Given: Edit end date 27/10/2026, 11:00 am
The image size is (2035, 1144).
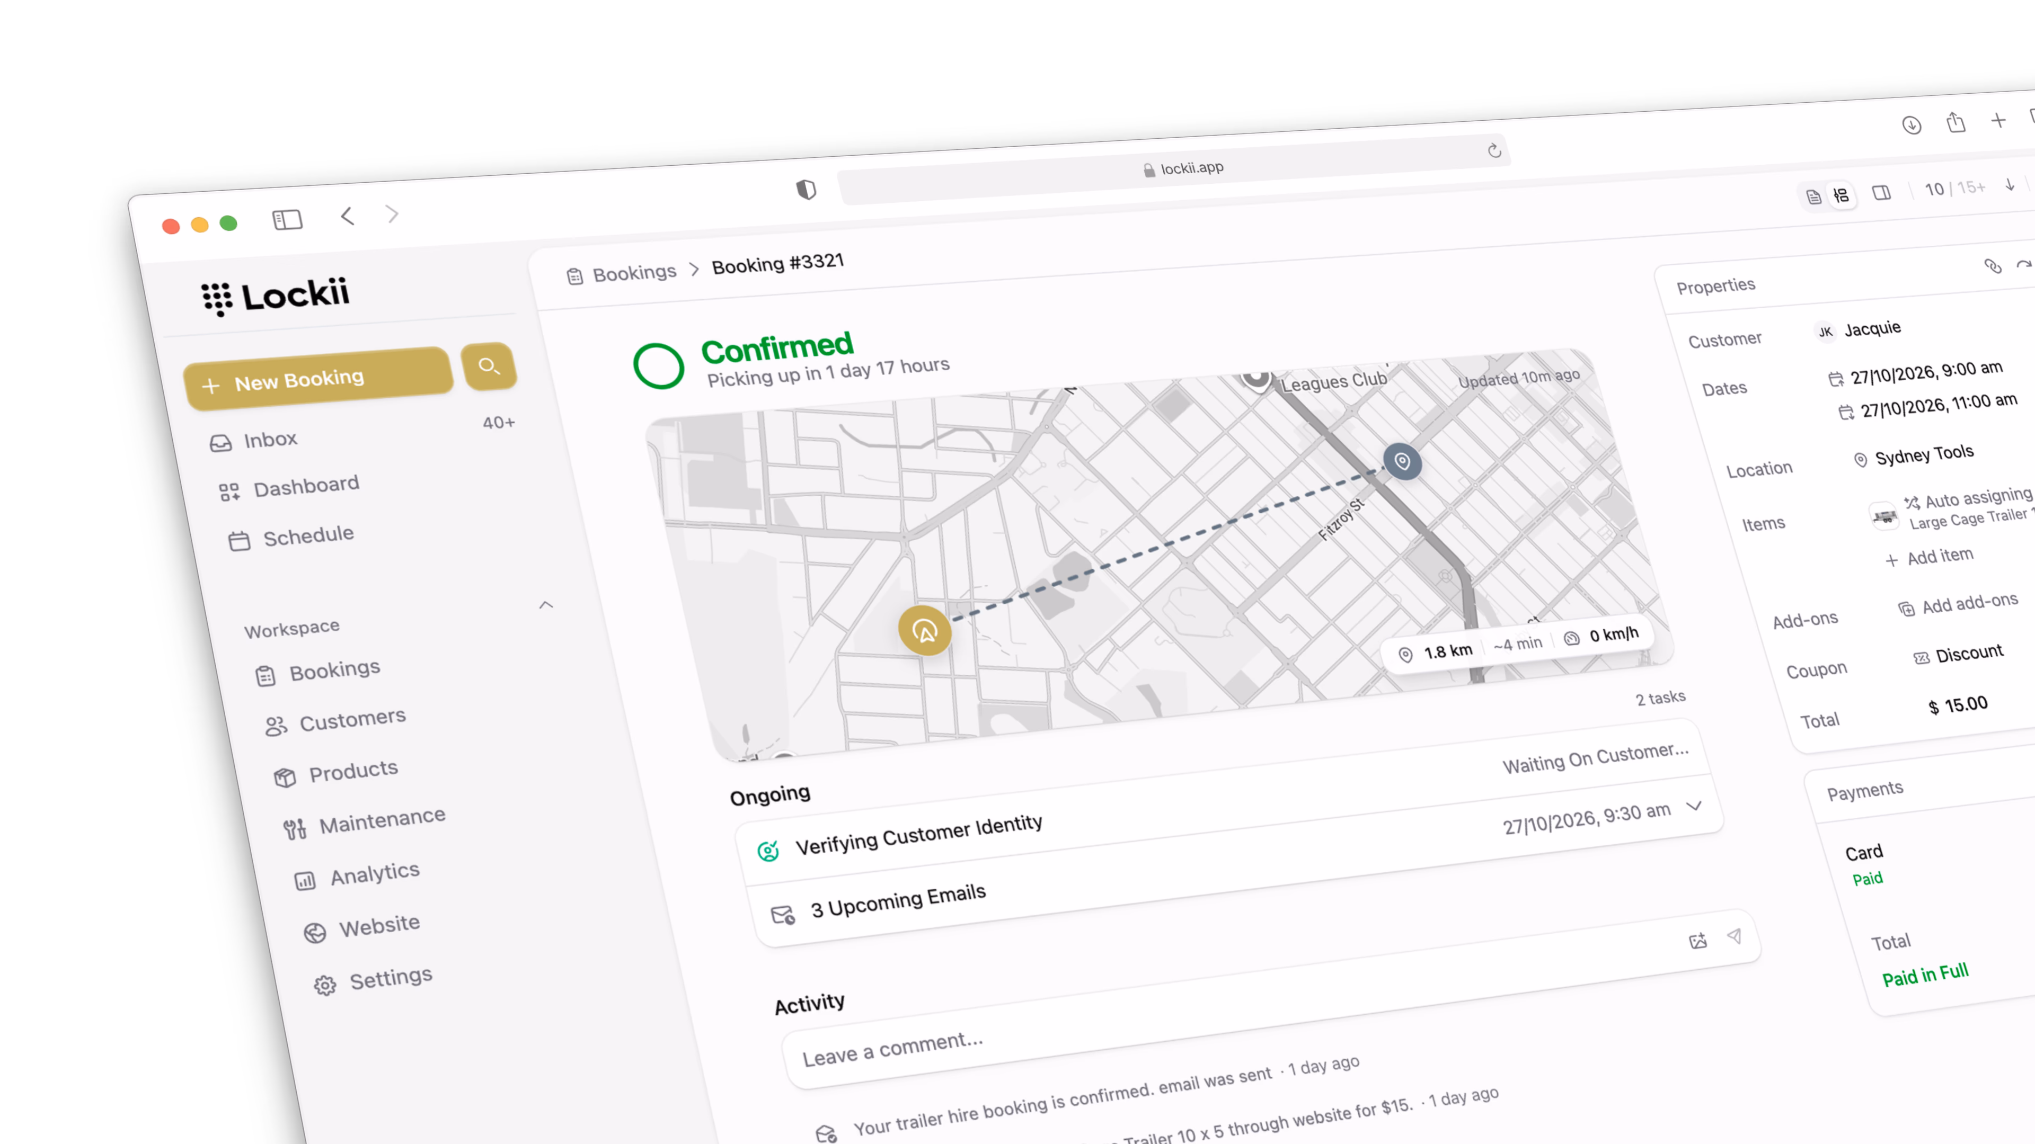Looking at the screenshot, I should pyautogui.click(x=1927, y=407).
